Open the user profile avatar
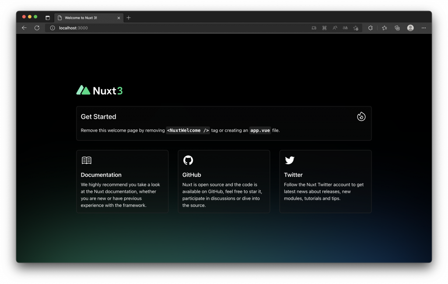Screen dimensions: 448x284 tap(410, 28)
